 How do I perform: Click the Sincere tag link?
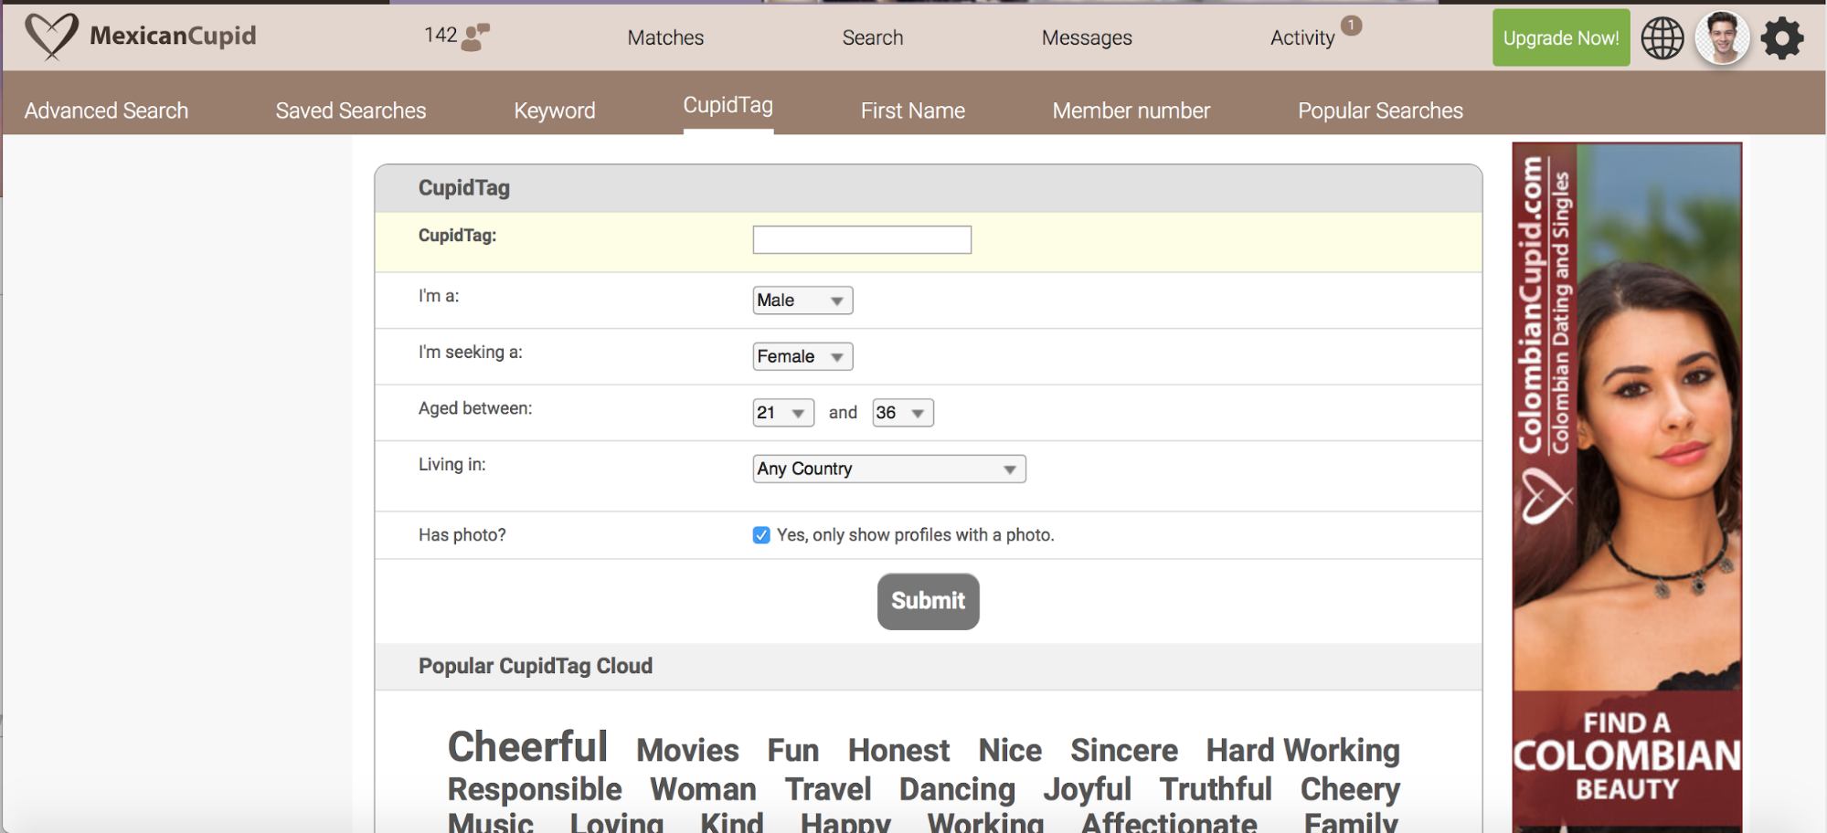[x=1123, y=751]
